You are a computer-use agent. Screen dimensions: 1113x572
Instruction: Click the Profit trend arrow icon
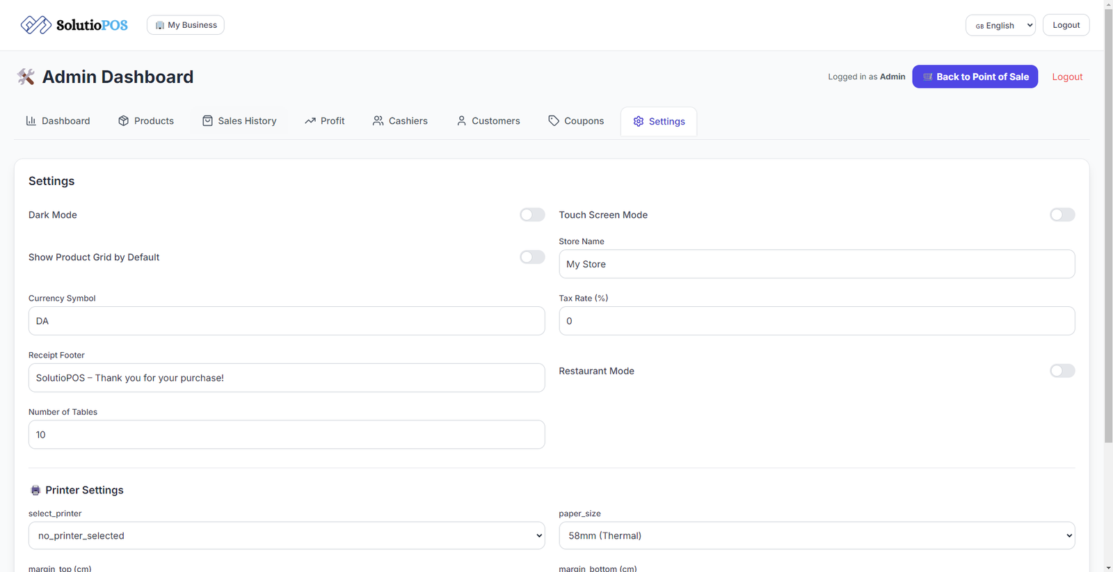(x=310, y=120)
